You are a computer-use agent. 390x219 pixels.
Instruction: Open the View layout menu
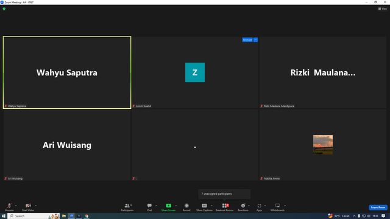tap(383, 9)
